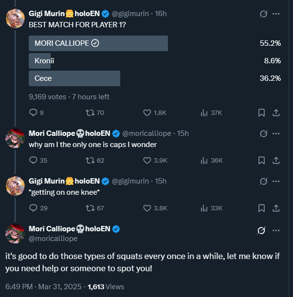Like the poll tweet with 1.8K likes
The image size is (293, 297).
tap(147, 112)
